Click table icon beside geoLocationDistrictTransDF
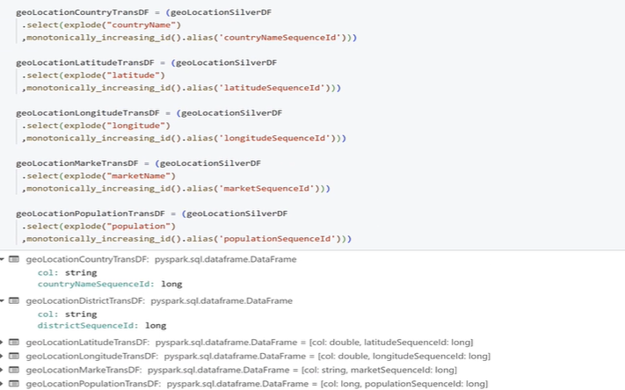625x390 pixels. [14, 300]
